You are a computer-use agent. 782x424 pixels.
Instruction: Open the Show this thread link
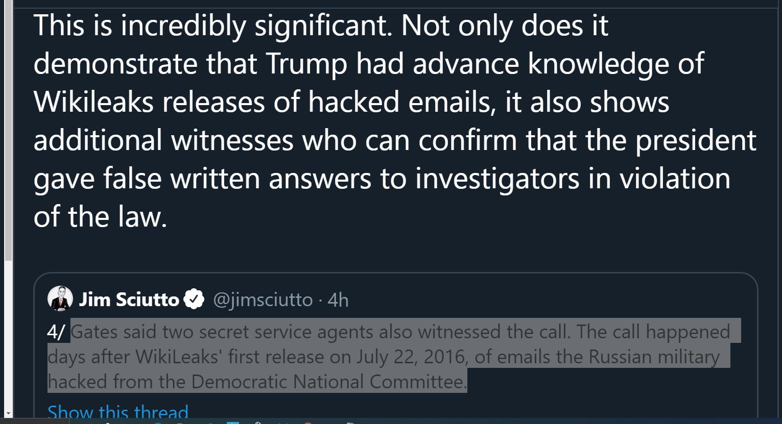coord(118,412)
